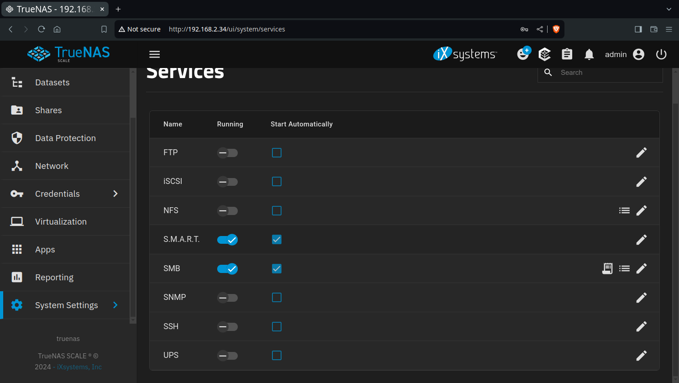Image resolution: width=679 pixels, height=383 pixels.
Task: Enable SSH start automatically checkbox
Action: [x=277, y=326]
